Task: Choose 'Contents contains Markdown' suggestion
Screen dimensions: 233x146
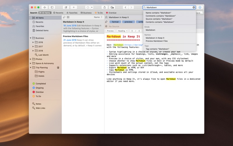Action: tap(160, 22)
